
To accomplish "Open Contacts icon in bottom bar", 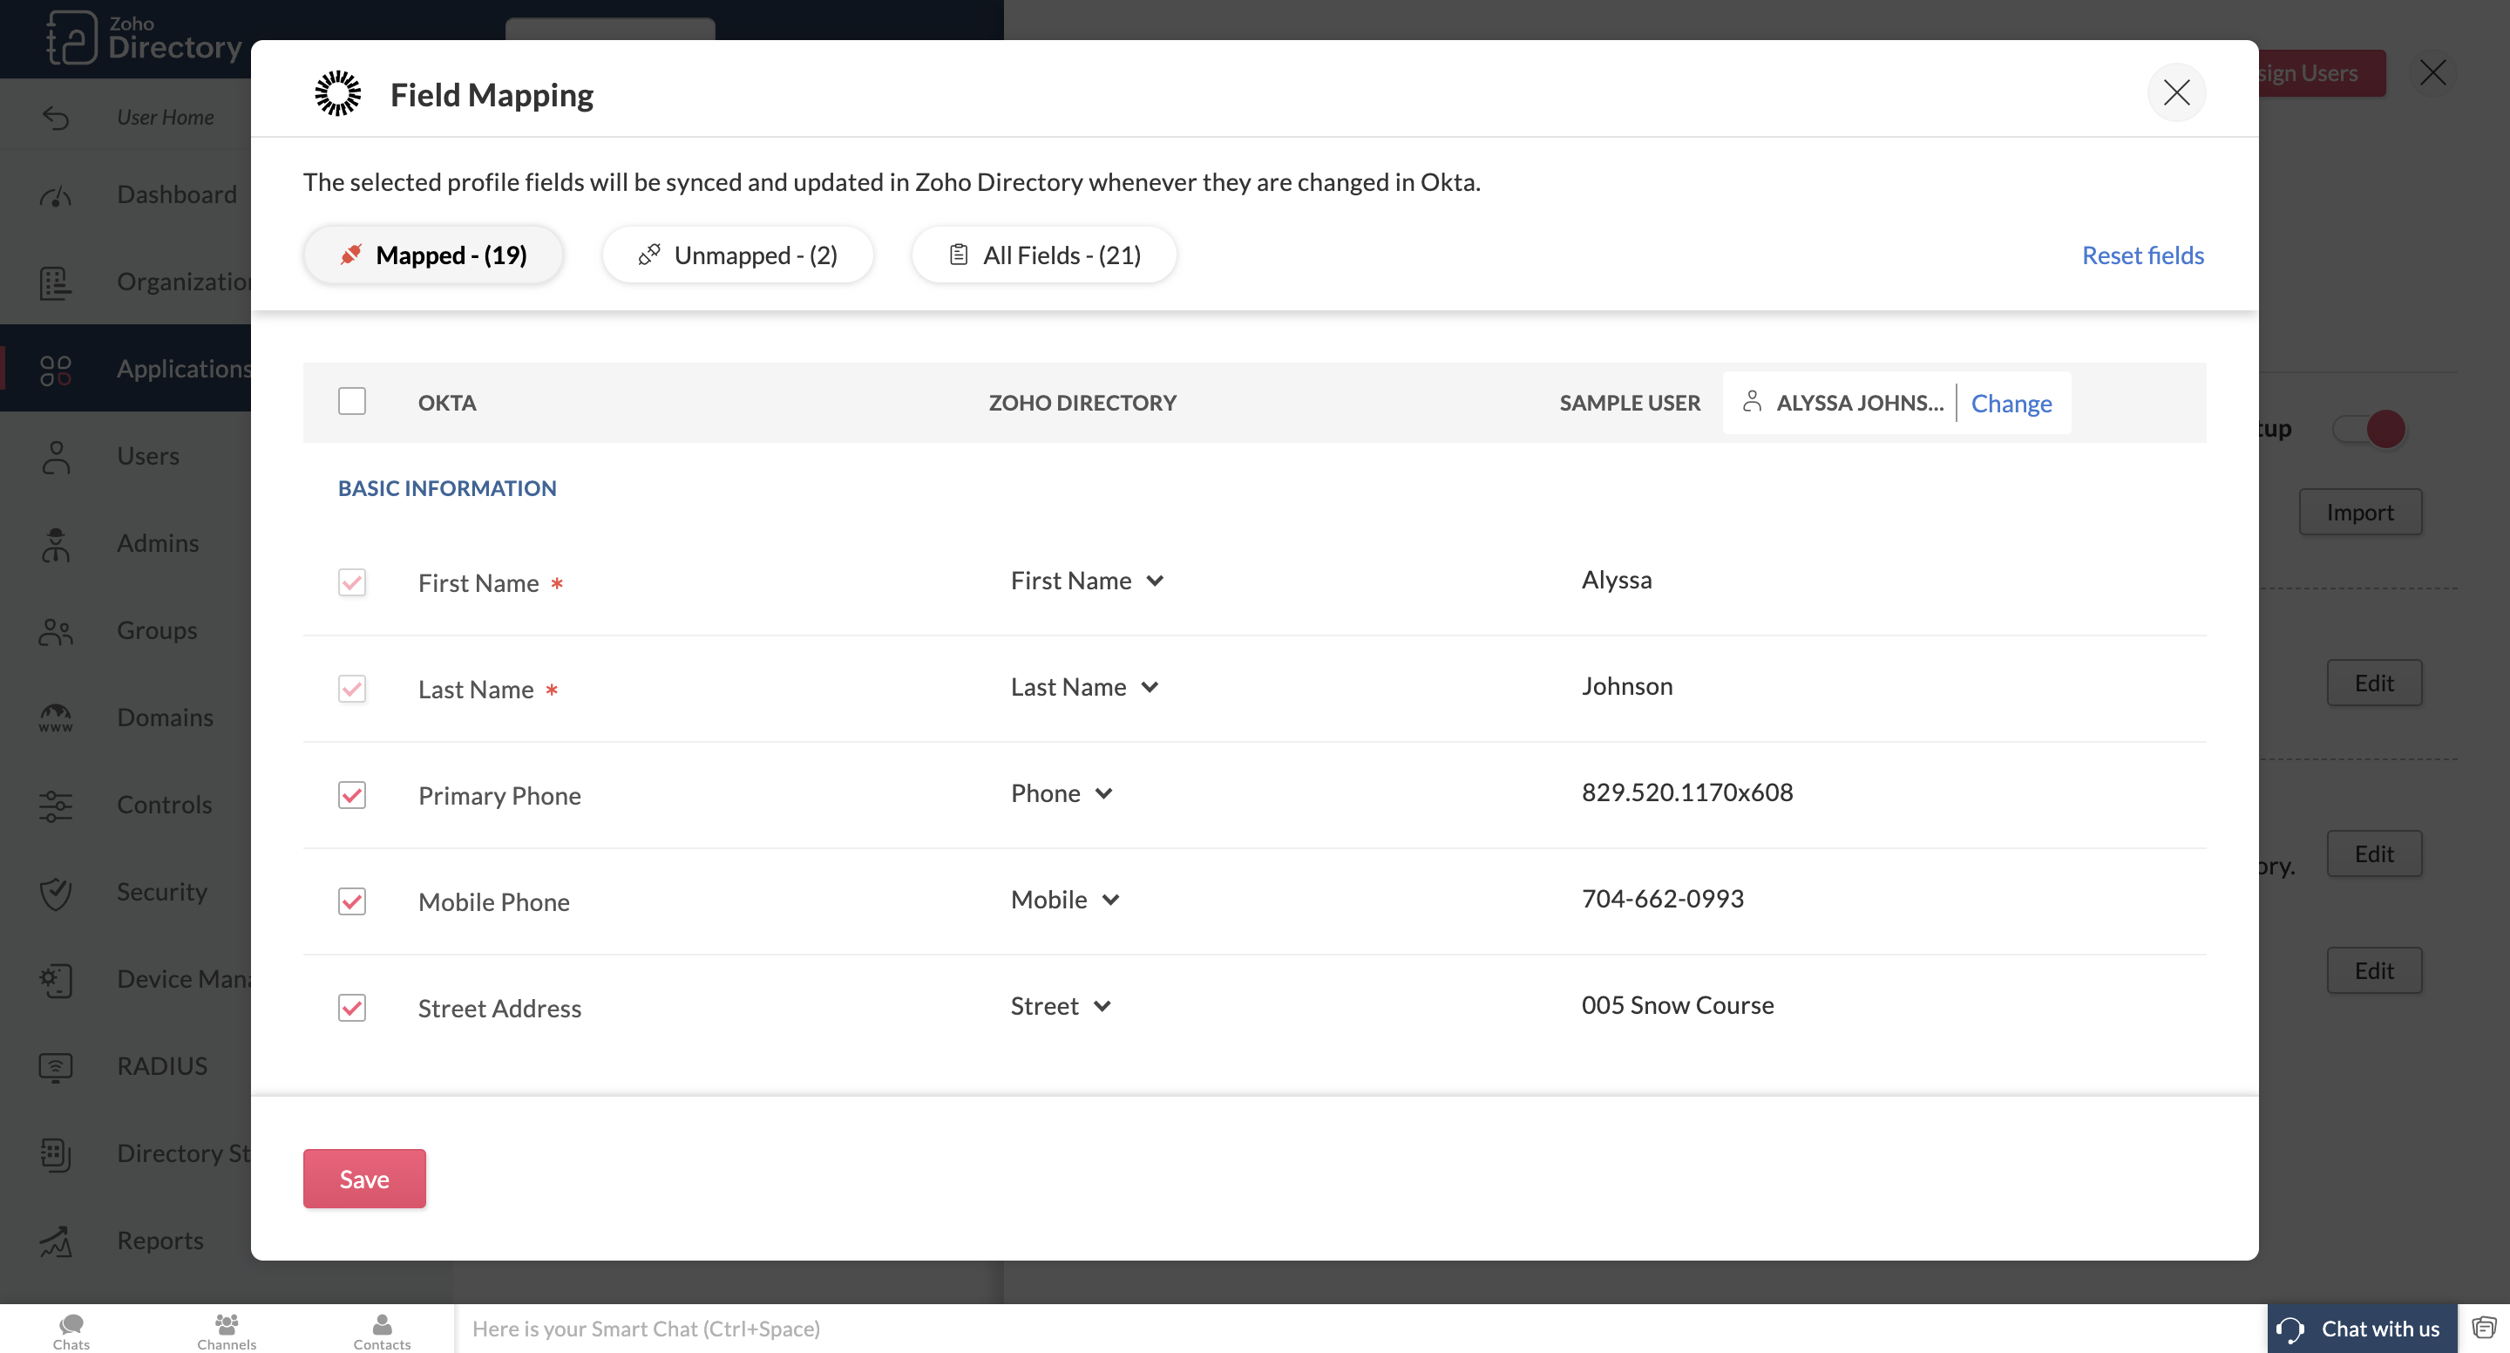I will click(382, 1323).
